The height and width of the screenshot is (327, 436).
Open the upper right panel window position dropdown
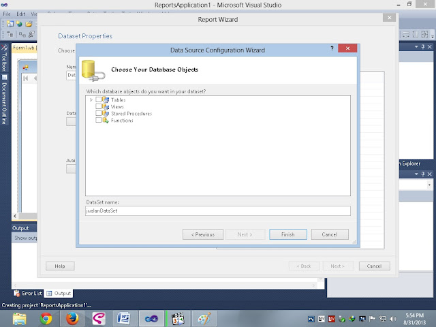pos(416,47)
